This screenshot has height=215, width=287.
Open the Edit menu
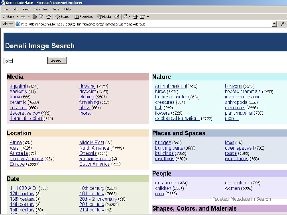[15, 9]
